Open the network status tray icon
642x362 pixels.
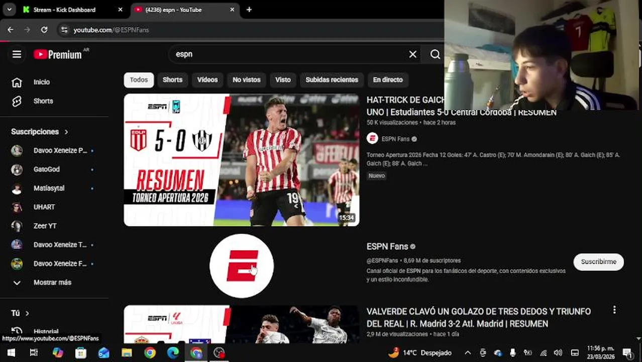point(544,353)
